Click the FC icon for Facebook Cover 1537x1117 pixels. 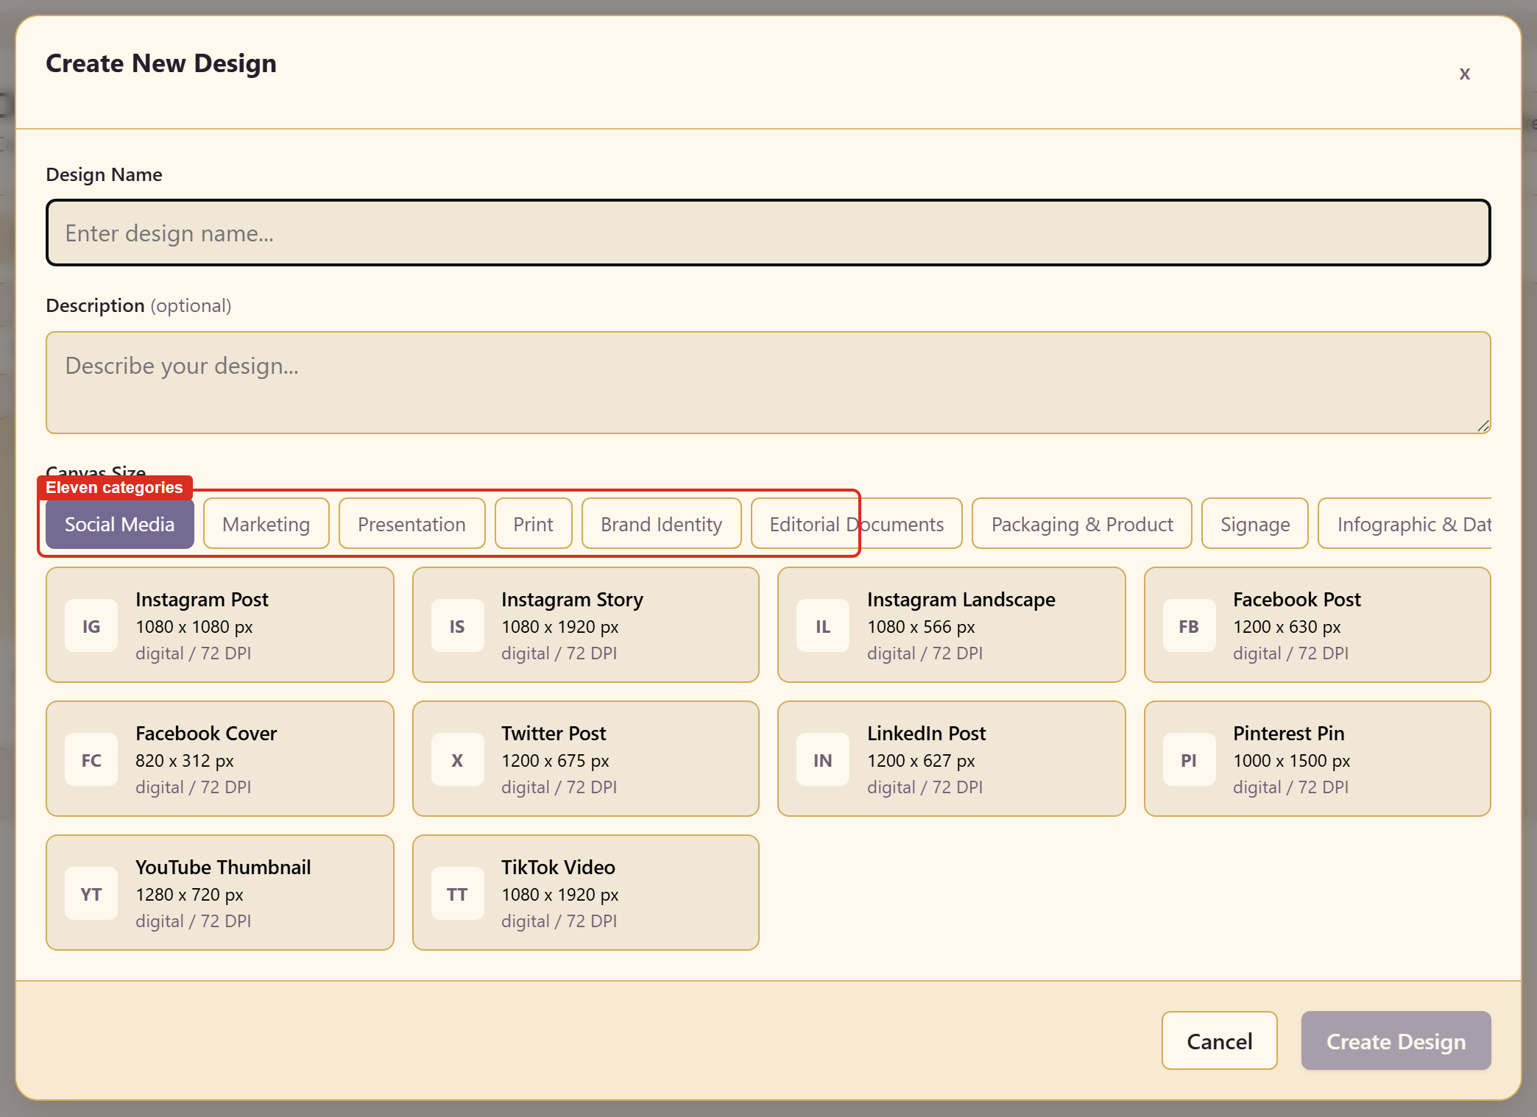pos(91,759)
